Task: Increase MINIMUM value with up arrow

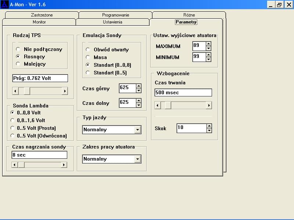Action: click(208, 55)
